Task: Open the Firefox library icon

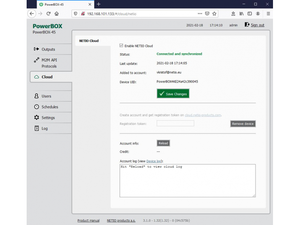Action: click(241, 13)
